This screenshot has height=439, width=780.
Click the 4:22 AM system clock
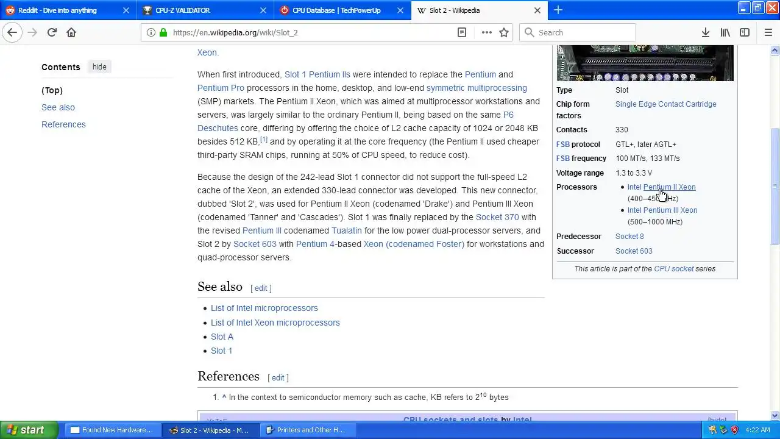(x=758, y=430)
